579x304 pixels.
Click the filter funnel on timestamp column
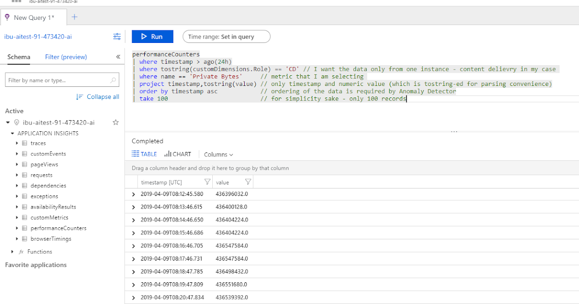tap(207, 182)
